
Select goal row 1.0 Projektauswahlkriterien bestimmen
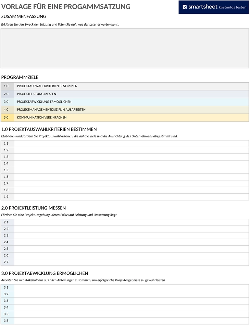125,86
